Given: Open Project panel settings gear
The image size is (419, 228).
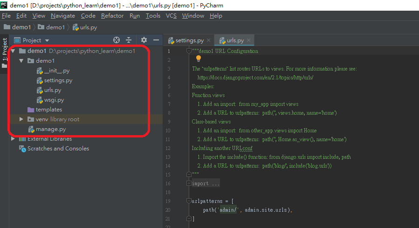Looking at the screenshot, I should click(144, 40).
